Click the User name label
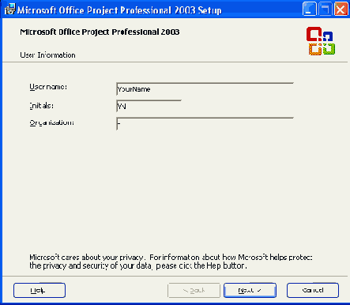 click(48, 87)
